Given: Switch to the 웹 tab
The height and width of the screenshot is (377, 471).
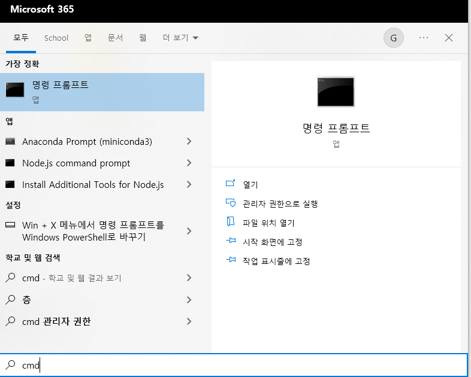Looking at the screenshot, I should [x=143, y=38].
